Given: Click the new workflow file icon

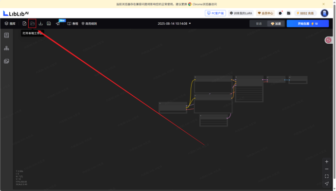Looking at the screenshot, I should (24, 23).
